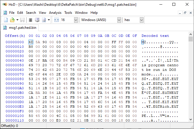
Task: Click the Open disk icon
Action: pos(37,20)
